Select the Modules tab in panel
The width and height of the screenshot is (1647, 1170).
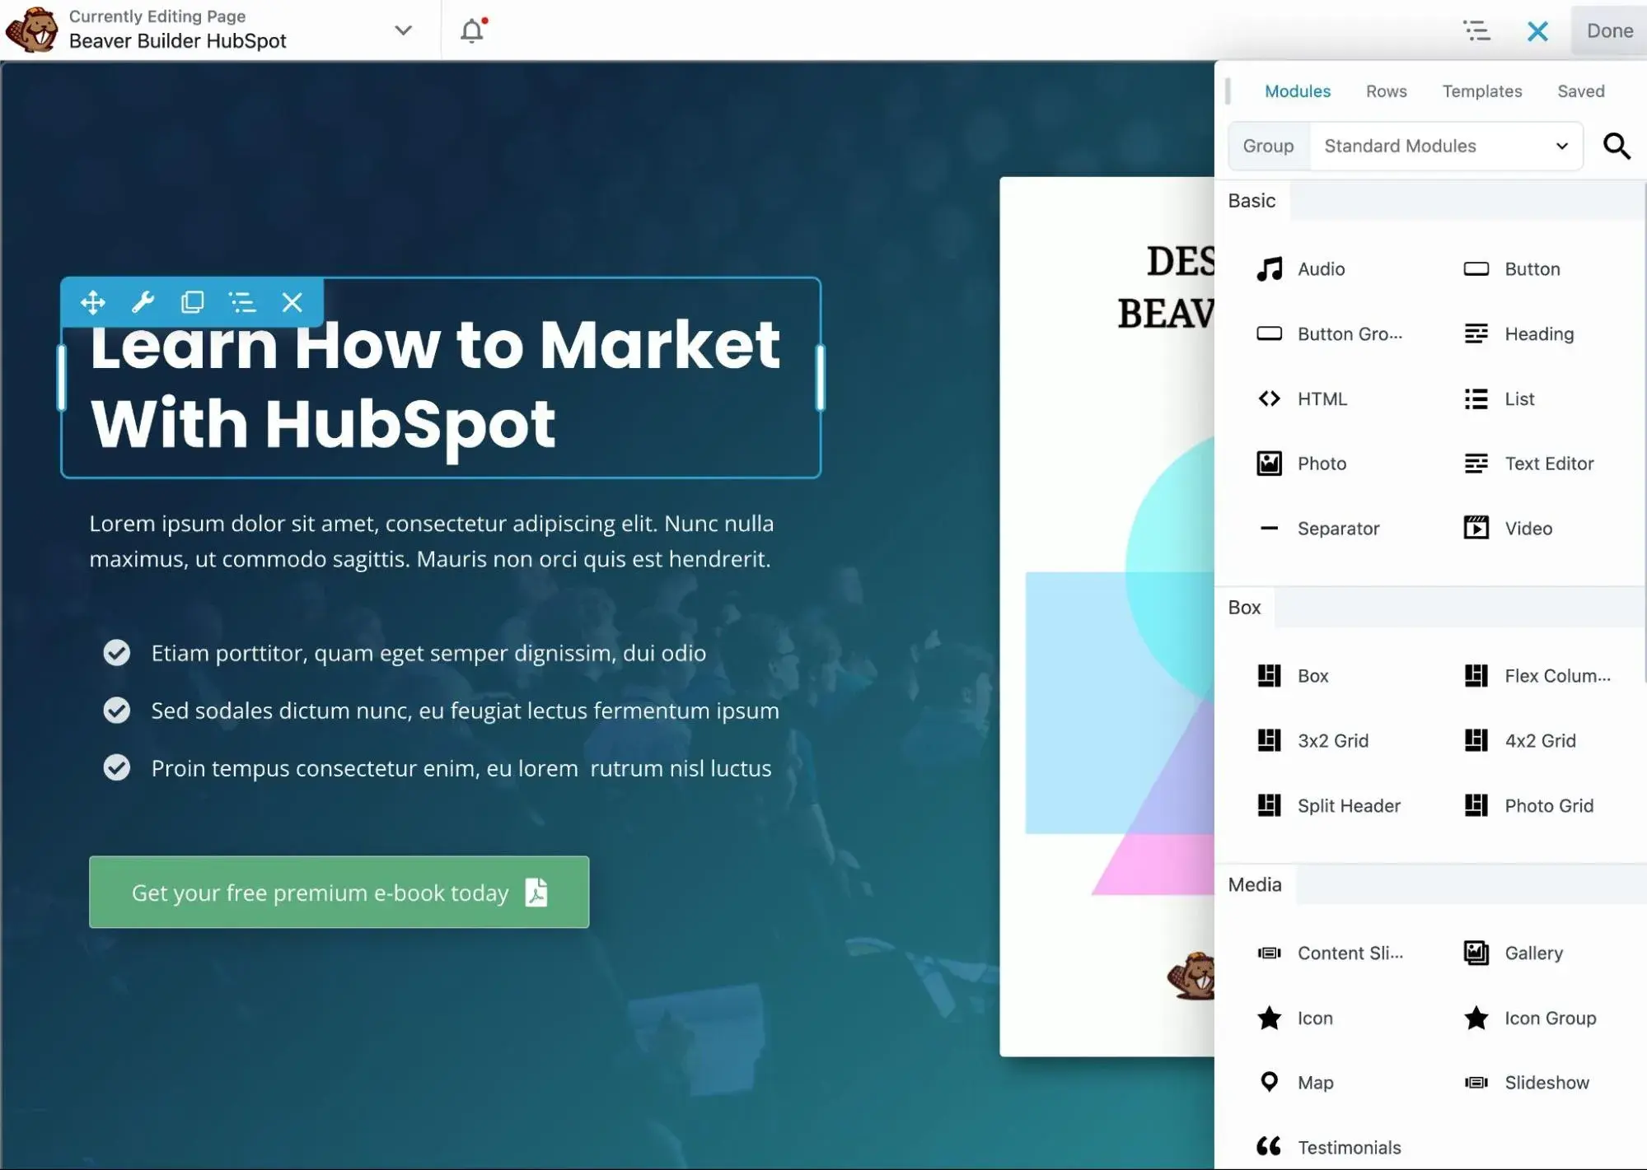(1298, 91)
